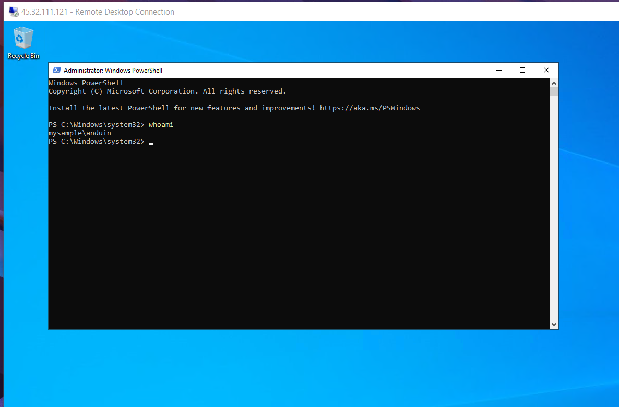Click the Remote Desktop Connection title icon
Viewport: 619px width, 407px height.
[x=14, y=12]
